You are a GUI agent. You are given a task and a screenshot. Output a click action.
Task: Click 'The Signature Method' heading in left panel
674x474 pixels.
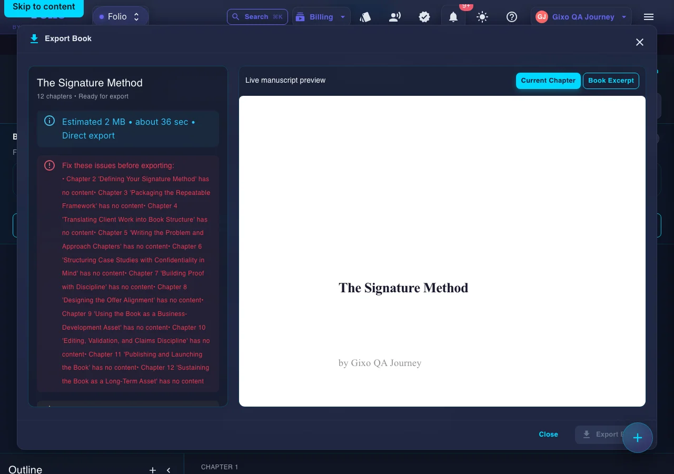pyautogui.click(x=90, y=83)
